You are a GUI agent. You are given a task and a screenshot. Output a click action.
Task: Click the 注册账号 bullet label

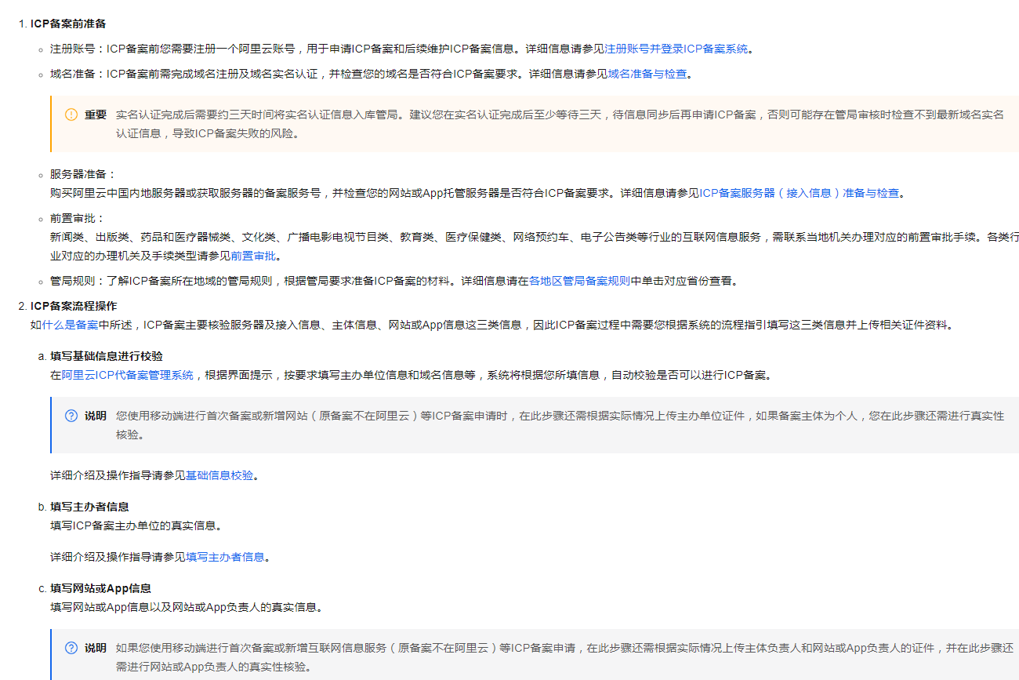coord(73,49)
